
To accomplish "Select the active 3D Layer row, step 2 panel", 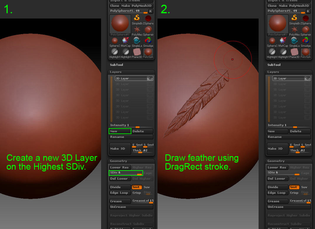I will pyautogui.click(x=291, y=78).
